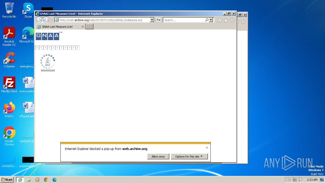Click the GNAA logo on the page
This screenshot has height=183, width=325.
[x=49, y=36]
